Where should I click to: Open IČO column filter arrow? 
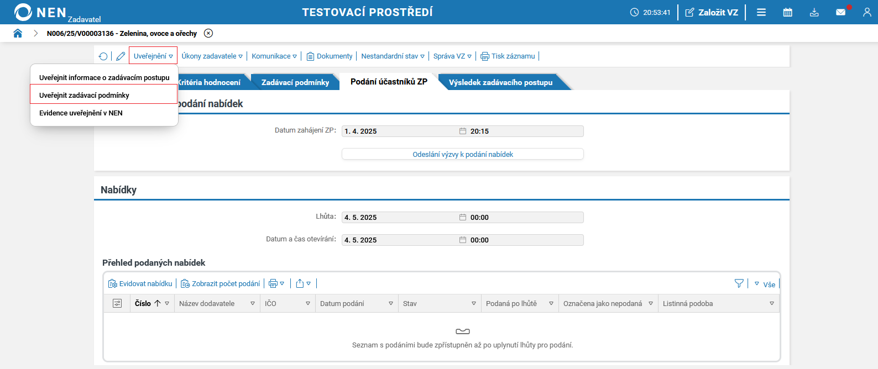coord(308,303)
